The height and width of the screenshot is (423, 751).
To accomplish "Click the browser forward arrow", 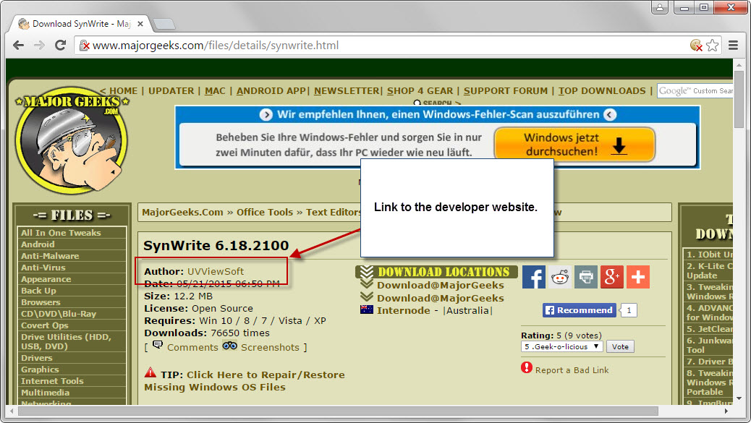I will (x=39, y=46).
